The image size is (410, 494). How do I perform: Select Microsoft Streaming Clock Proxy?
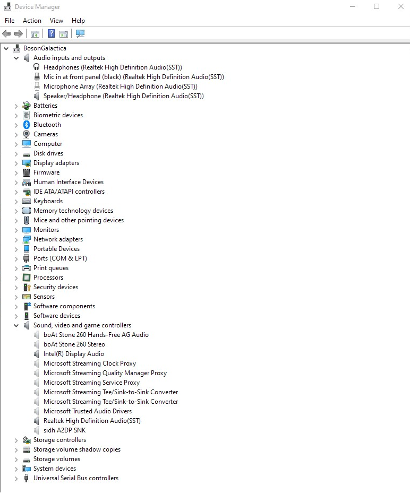(90, 363)
